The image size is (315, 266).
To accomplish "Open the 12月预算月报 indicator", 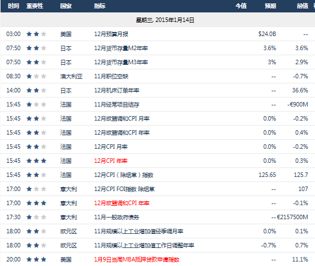I will coord(111,34).
